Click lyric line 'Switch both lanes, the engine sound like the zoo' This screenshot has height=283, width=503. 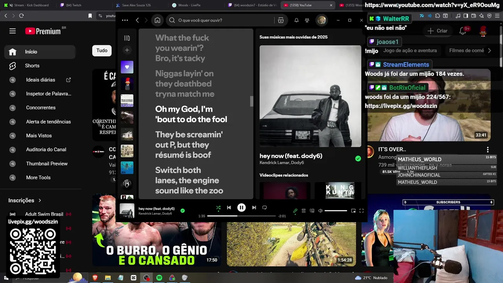(189, 180)
